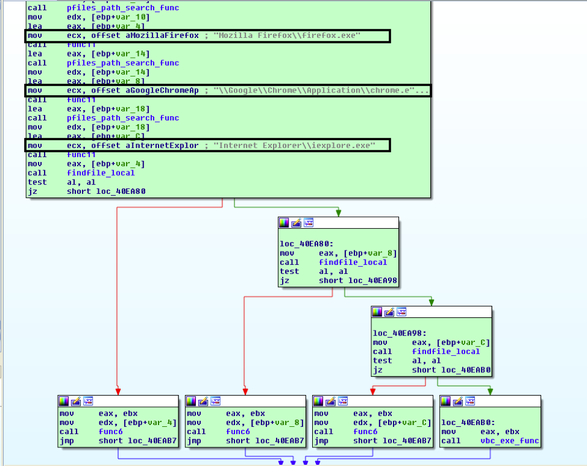Click group icon on node loc_40EAB0
The image size is (587, 466).
[x=470, y=402]
